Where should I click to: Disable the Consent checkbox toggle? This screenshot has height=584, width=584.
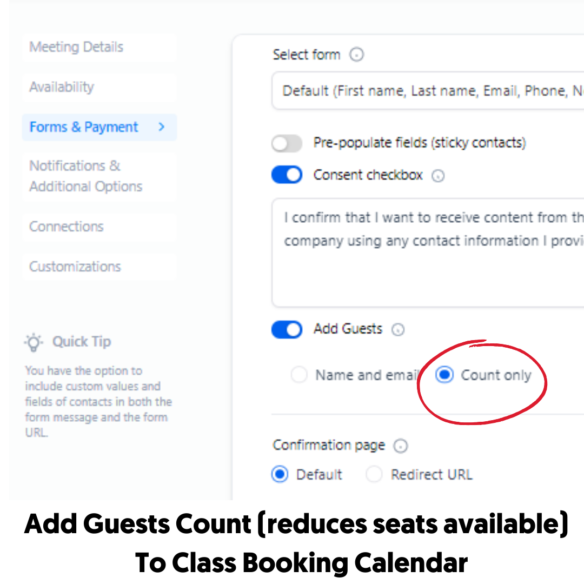coord(287,175)
